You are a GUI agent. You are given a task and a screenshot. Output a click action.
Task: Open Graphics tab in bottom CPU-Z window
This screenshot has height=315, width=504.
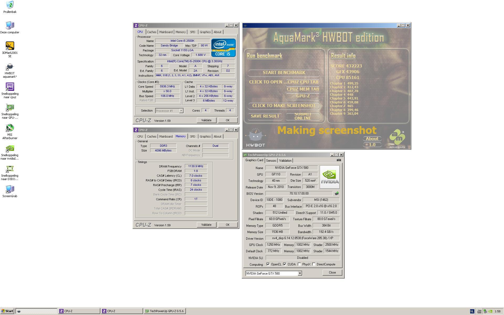[205, 136]
